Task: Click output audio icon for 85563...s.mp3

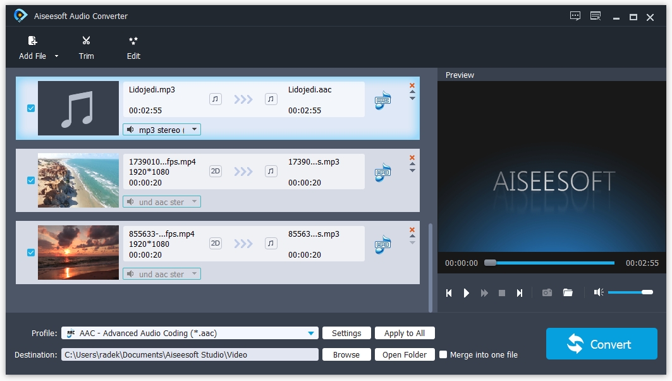Action: pos(271,243)
